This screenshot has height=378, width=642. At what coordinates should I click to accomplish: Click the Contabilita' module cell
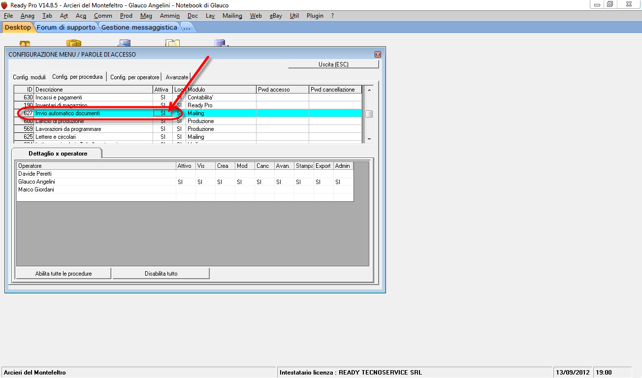click(221, 97)
